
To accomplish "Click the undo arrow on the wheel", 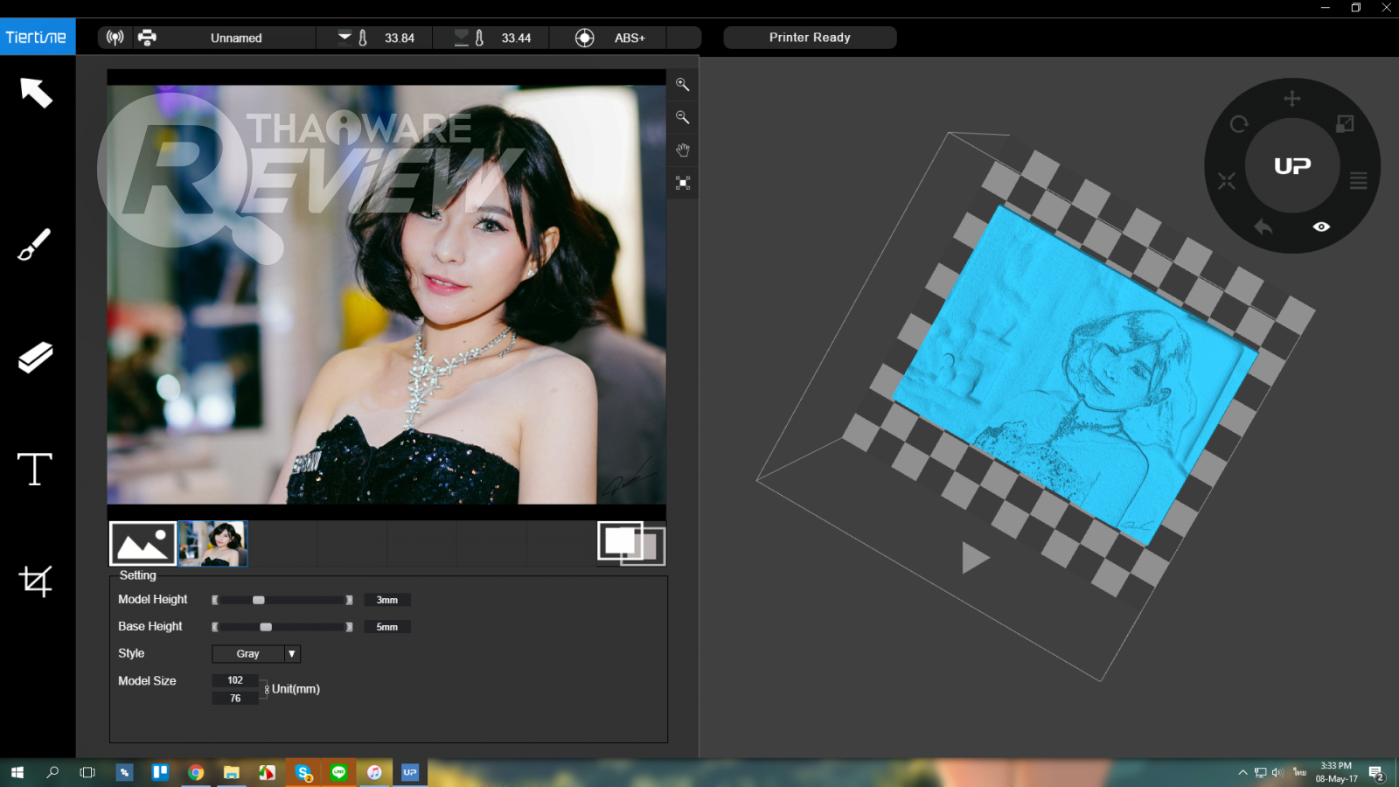I will click(x=1263, y=227).
